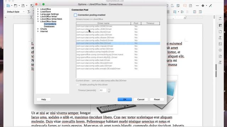Select the ODBCDriver row in drivers list
The image size is (227, 127).
pyautogui.click(x=118, y=26)
